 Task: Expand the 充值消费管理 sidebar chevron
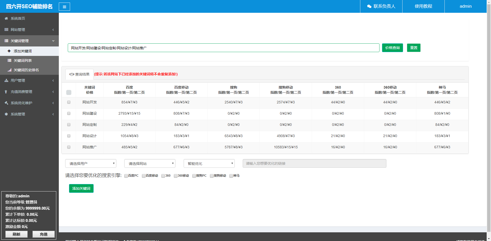[53, 92]
